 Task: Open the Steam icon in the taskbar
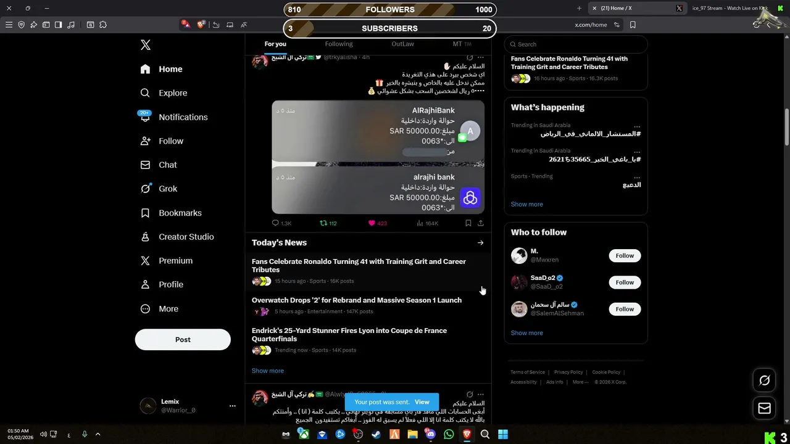pyautogui.click(x=376, y=434)
